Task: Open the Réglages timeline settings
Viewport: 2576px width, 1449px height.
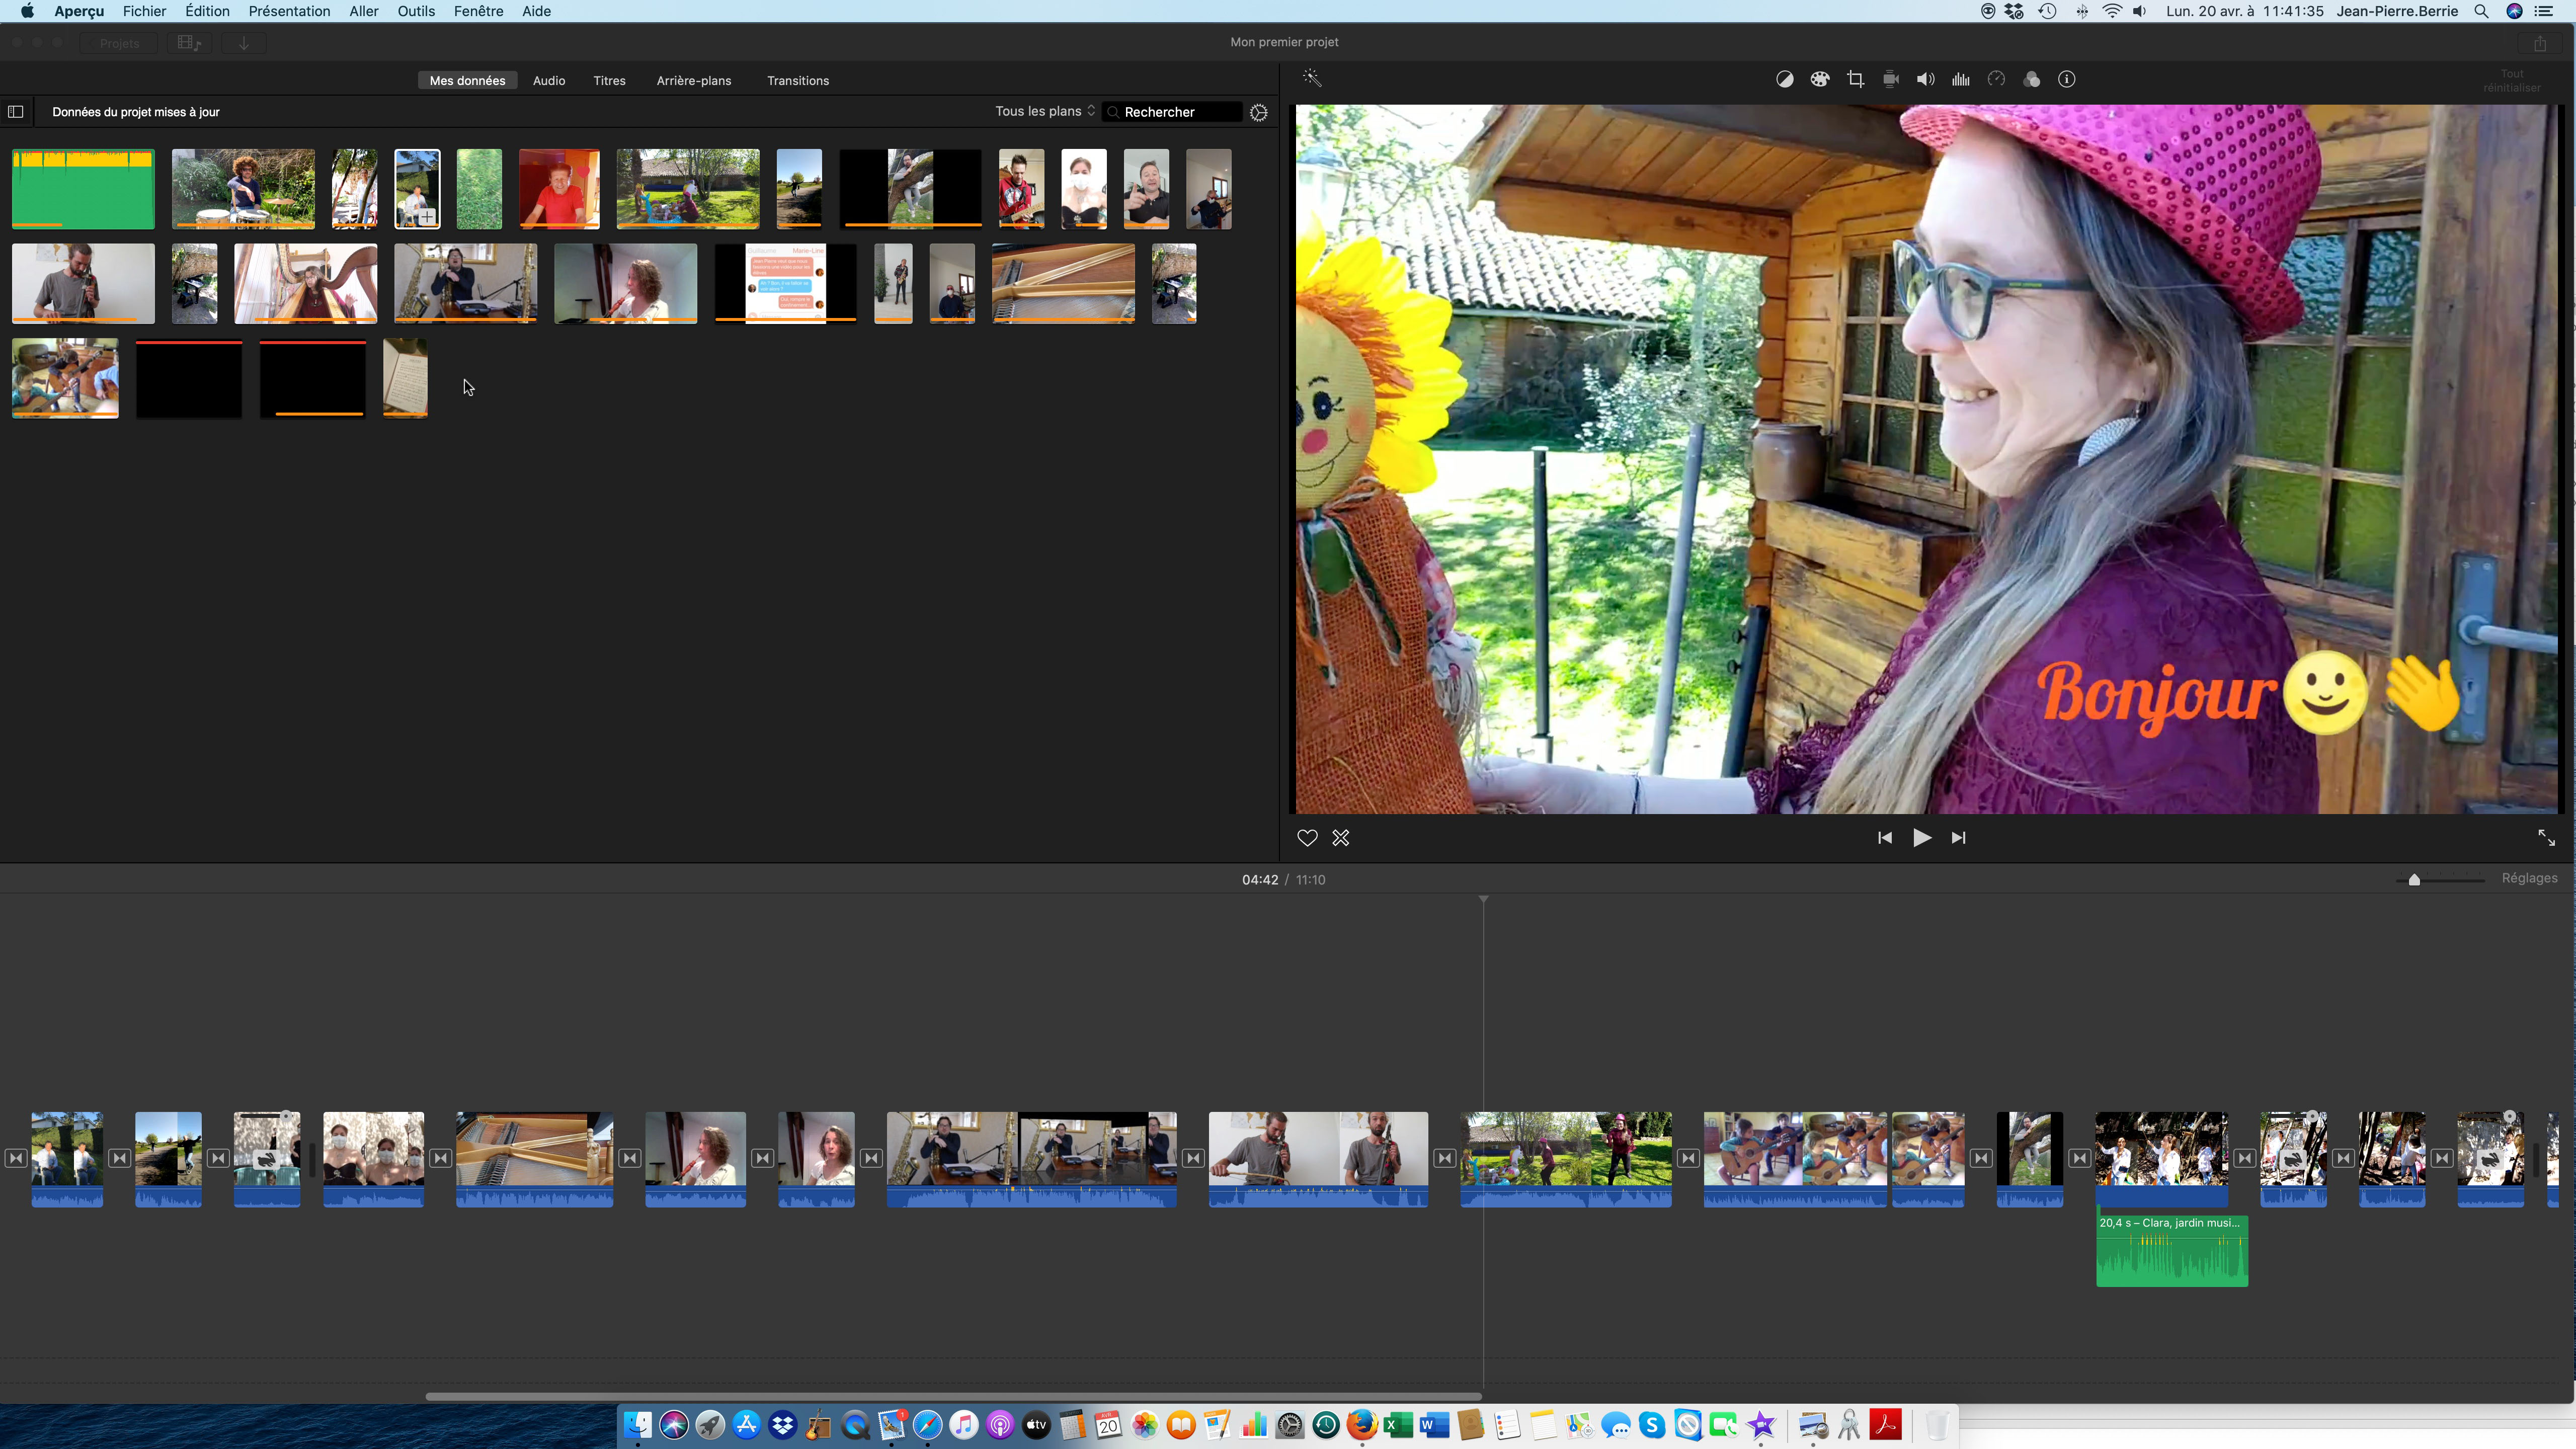Action: 2529,878
